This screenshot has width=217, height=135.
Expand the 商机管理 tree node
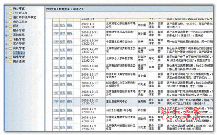click(x=6, y=48)
